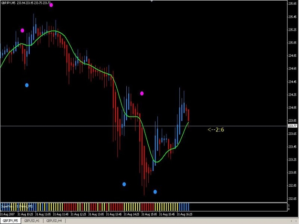Viewport: 299px width, 224px height.
Task: Click the 232.85 price scale value
Action: (x=292, y=186)
